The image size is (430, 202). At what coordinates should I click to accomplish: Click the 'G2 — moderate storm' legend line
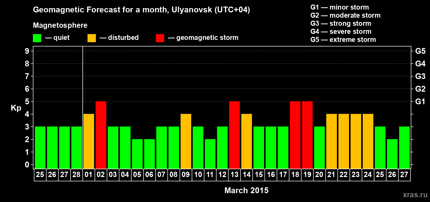[x=345, y=15]
